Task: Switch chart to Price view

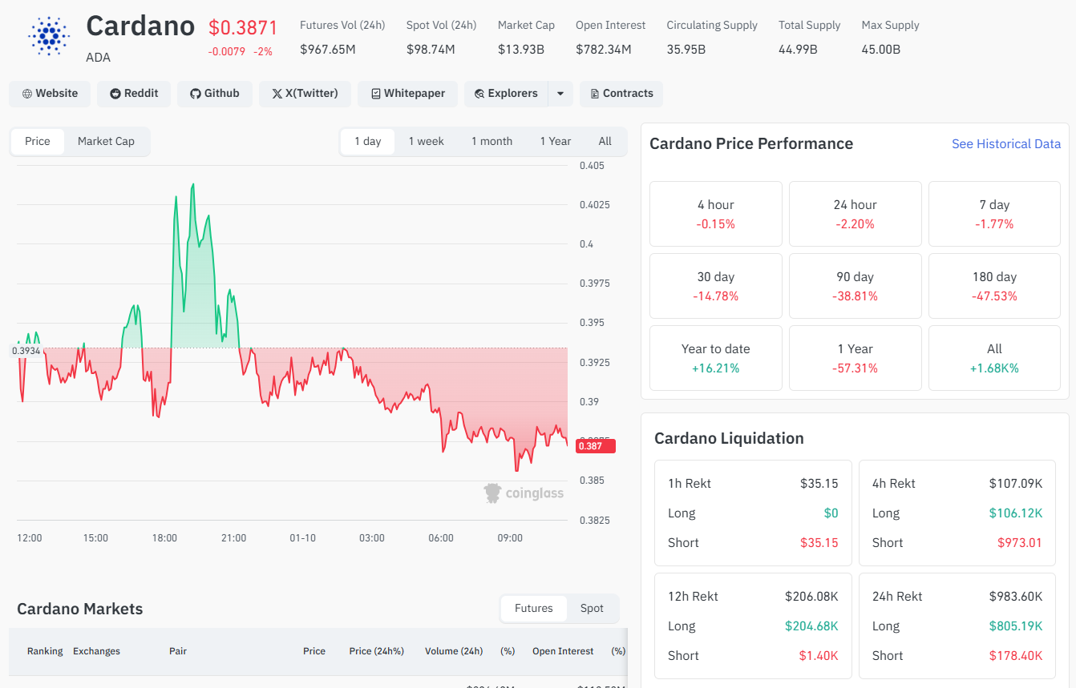Action: click(x=38, y=142)
